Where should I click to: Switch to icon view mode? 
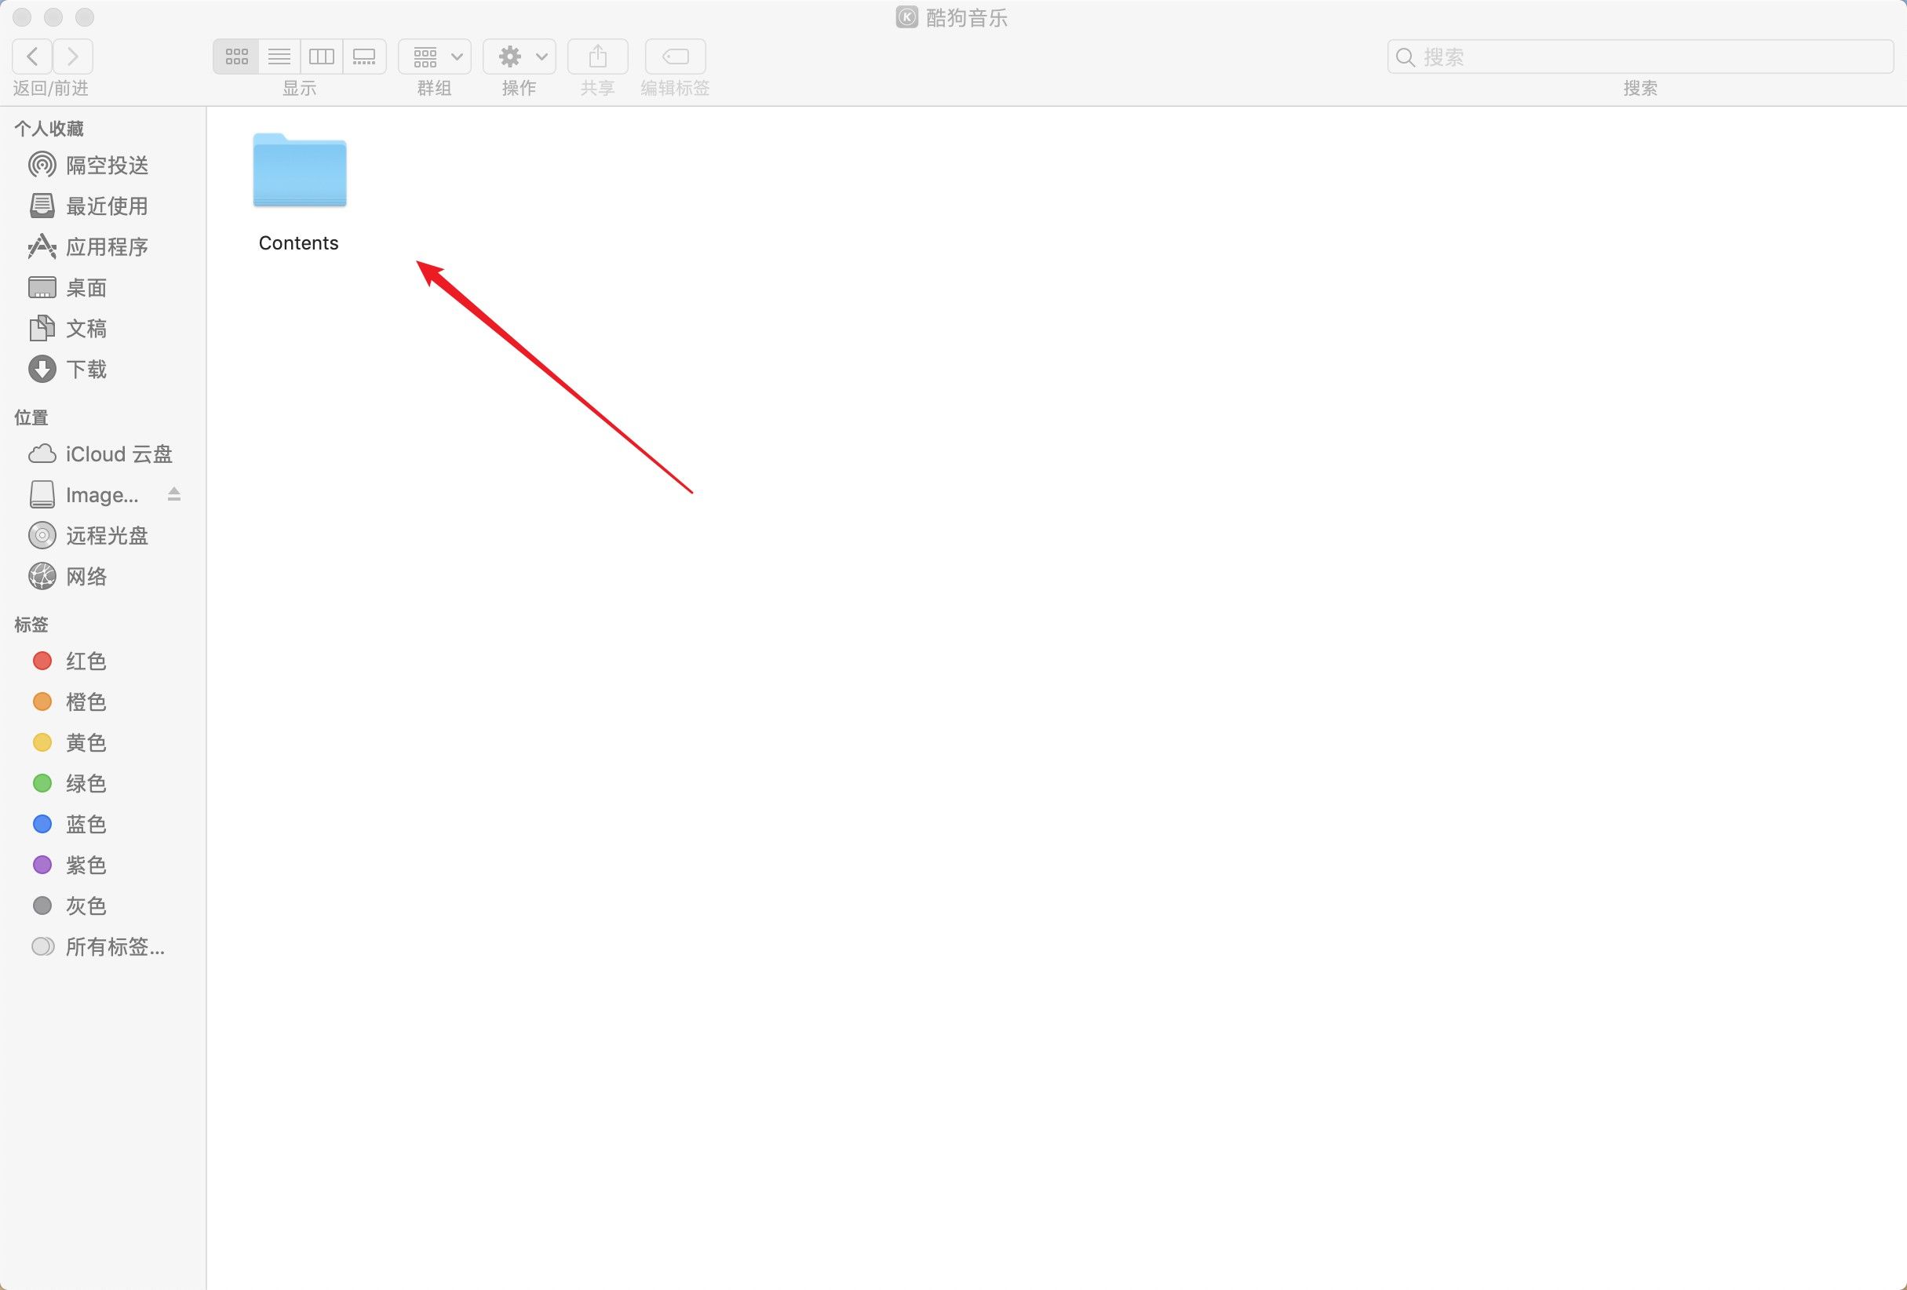[235, 56]
